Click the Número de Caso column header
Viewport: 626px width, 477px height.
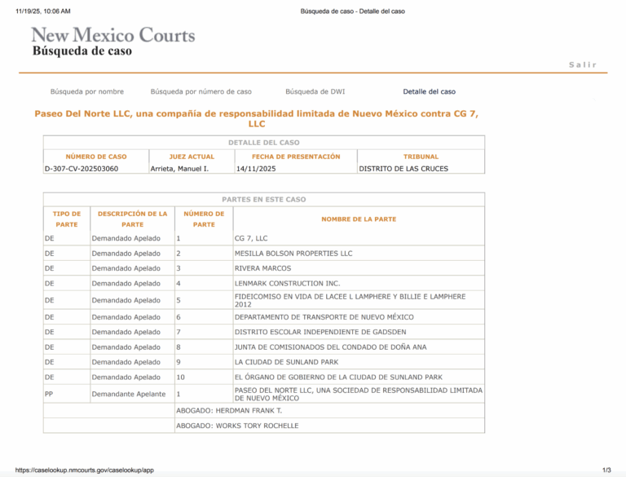tap(96, 157)
